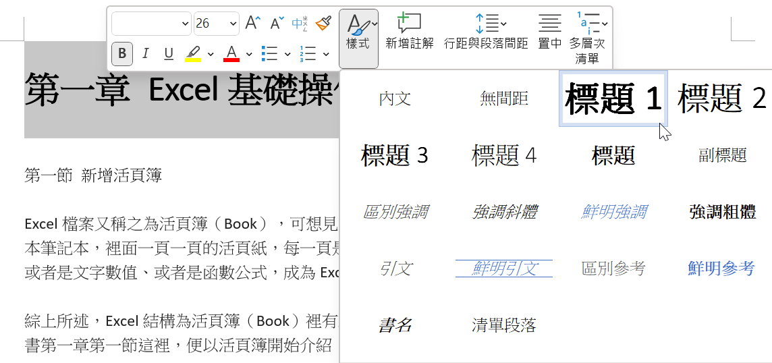Select the 內文 style
The height and width of the screenshot is (363, 772).
click(395, 99)
